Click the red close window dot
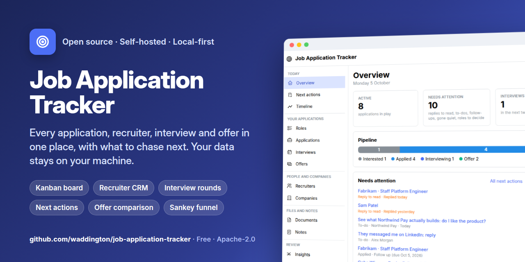Screen dimensions: 525x262 292,45
